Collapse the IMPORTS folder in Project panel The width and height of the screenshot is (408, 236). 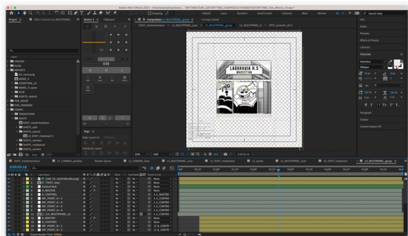coord(8,70)
